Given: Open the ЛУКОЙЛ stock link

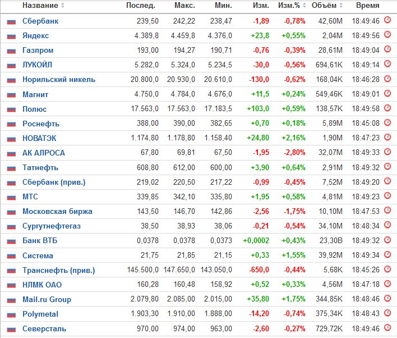Looking at the screenshot, I should [x=37, y=65].
